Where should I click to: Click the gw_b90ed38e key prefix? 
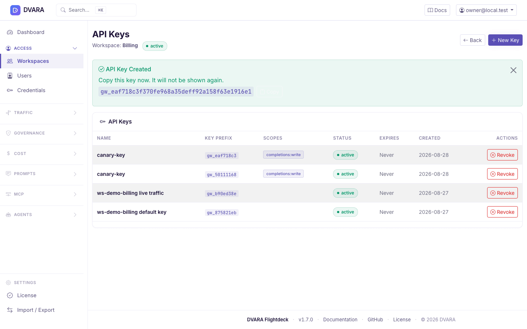point(222,194)
